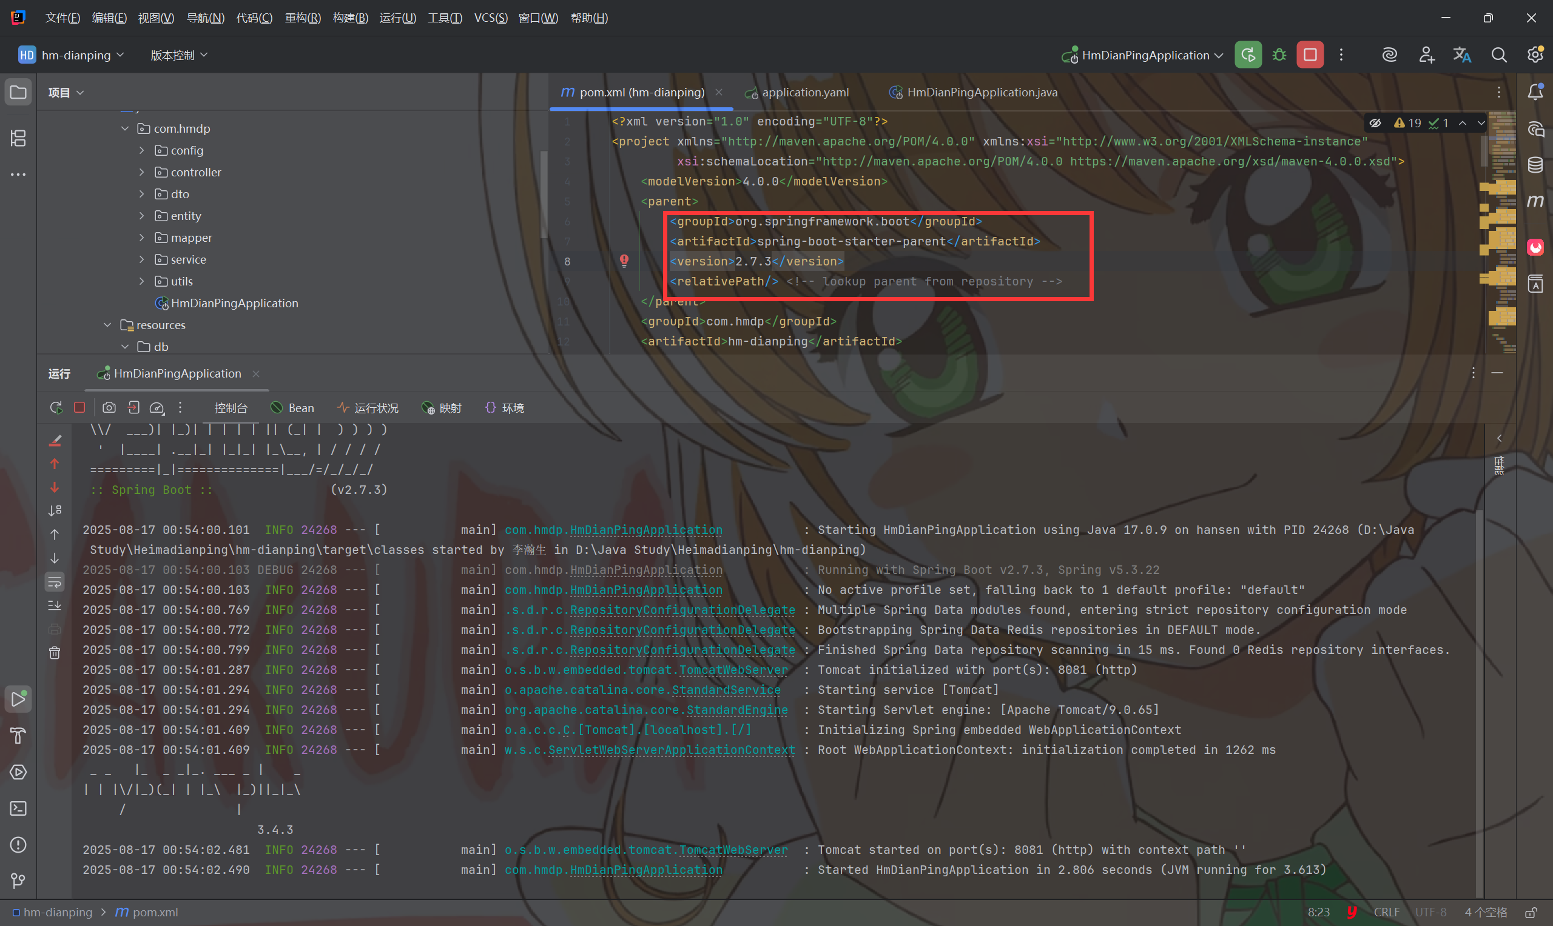This screenshot has width=1553, height=926.
Task: Toggle scroll to end of console
Action: (55, 606)
